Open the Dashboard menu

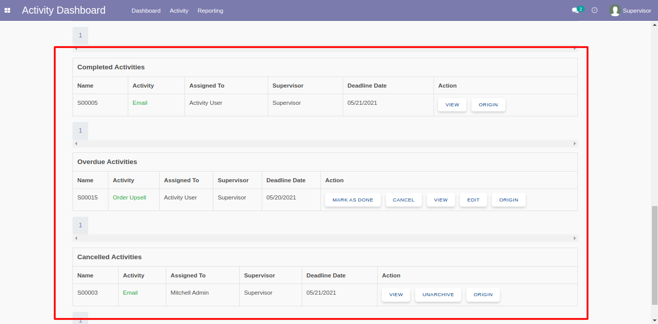coord(146,11)
